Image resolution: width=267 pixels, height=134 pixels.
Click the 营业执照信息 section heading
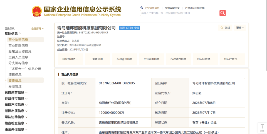[70, 74]
